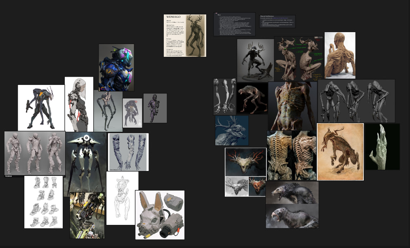Click the lower furry snarling beast image
The height and width of the screenshot is (248, 410).
tap(292, 216)
